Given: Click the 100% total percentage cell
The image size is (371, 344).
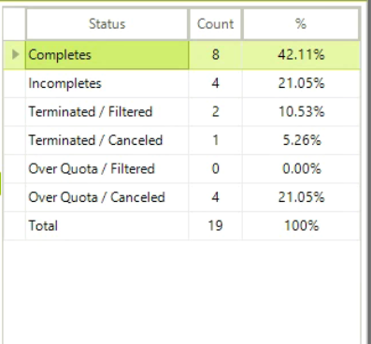Looking at the screenshot, I should pos(301,226).
